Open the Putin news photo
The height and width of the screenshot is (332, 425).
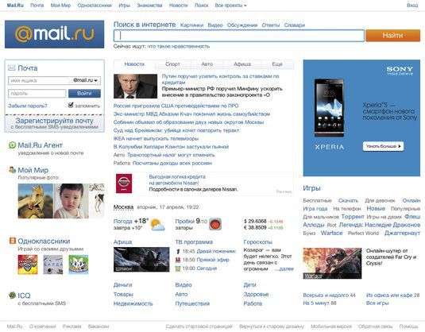[x=135, y=87]
